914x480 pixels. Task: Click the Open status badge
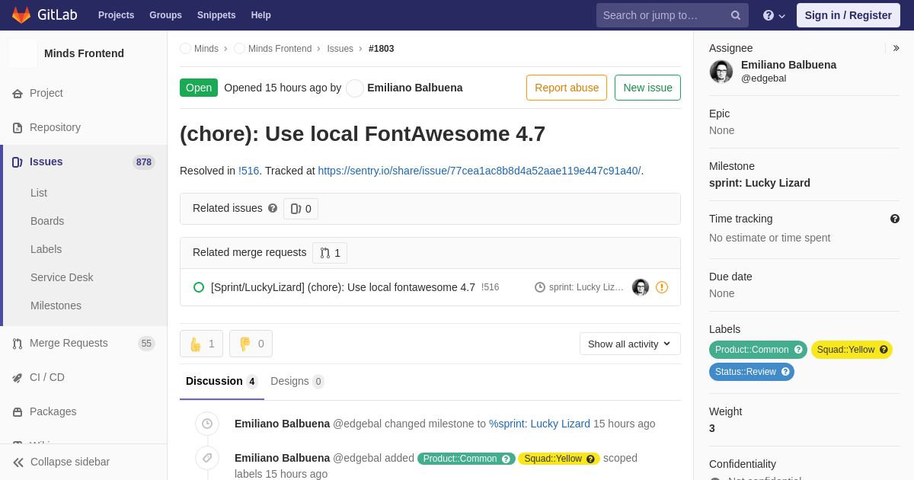pyautogui.click(x=199, y=88)
